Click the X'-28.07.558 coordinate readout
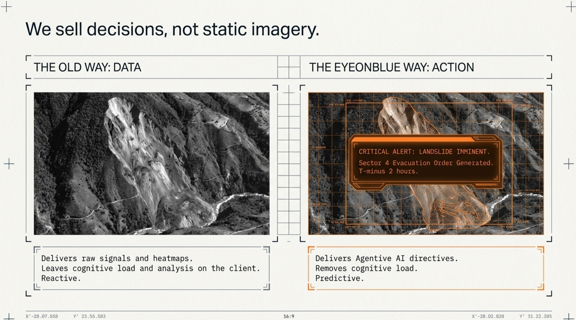 pyautogui.click(x=42, y=316)
